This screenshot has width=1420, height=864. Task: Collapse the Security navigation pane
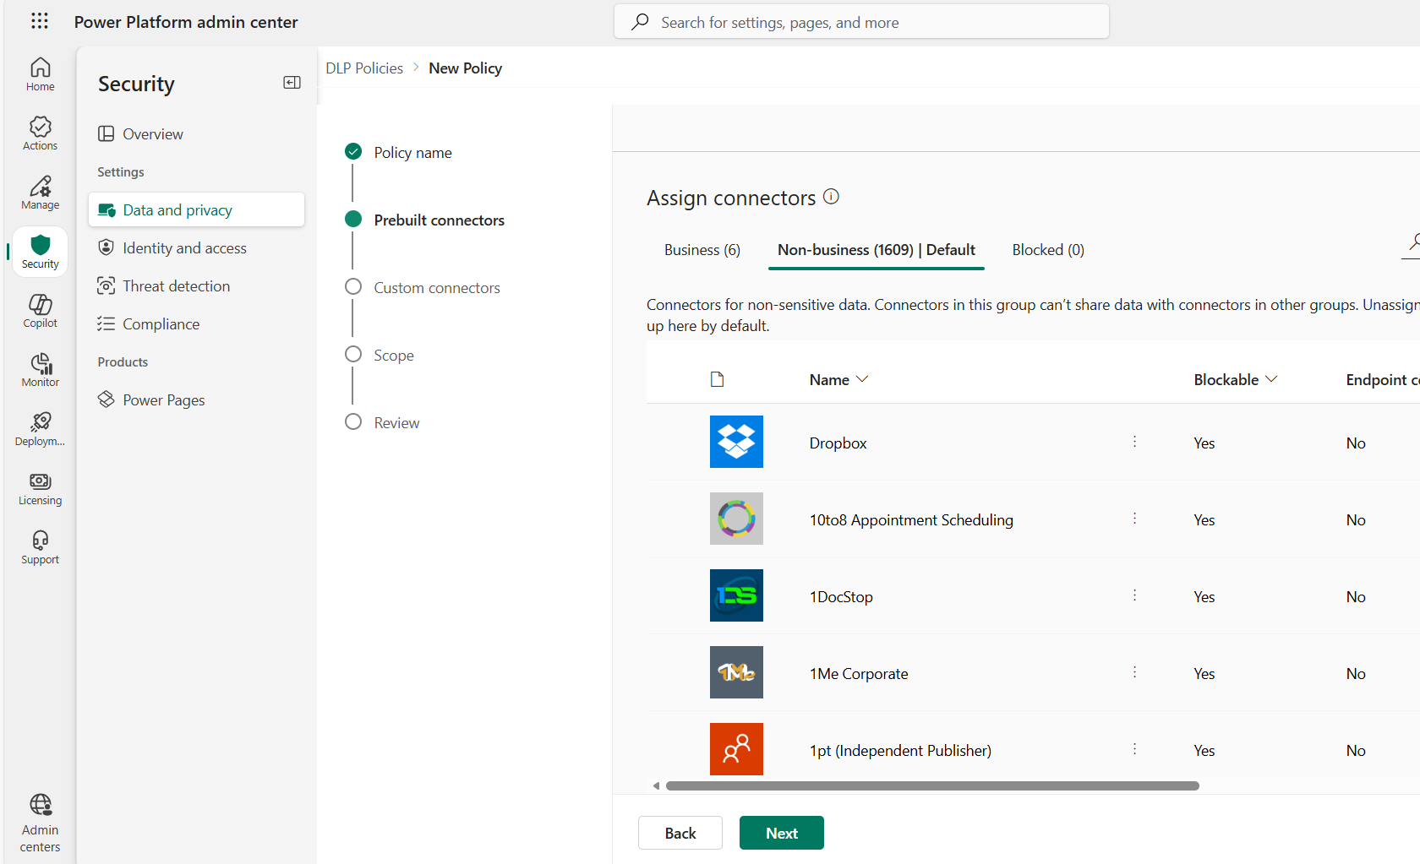[292, 83]
